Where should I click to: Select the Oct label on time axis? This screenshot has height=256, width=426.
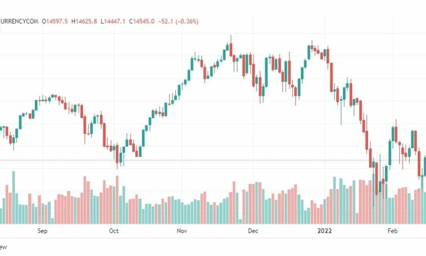tap(114, 231)
